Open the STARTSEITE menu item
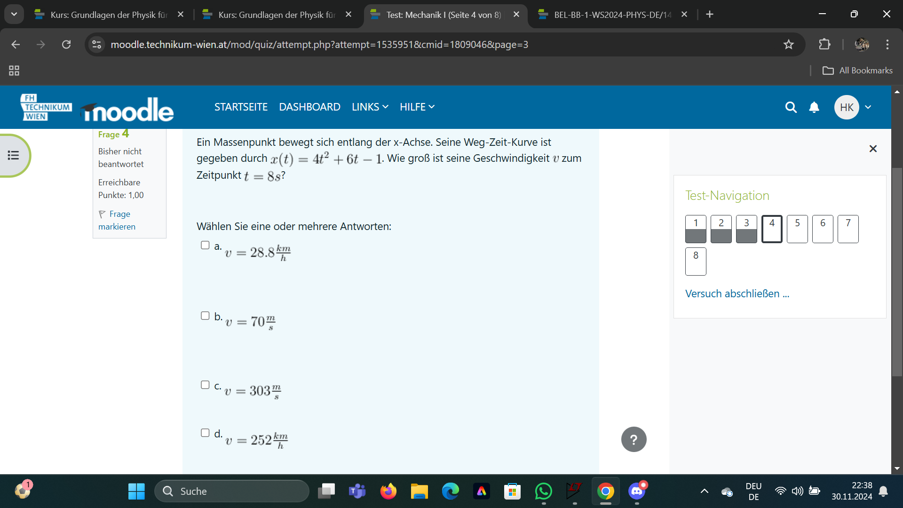This screenshot has width=903, height=508. 241,107
